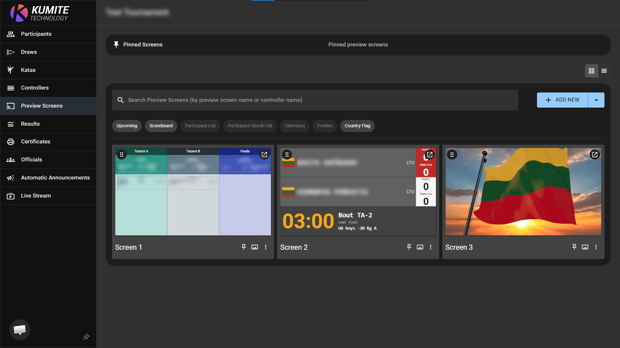Open the Katas section in the sidebar
Viewport: 620px width, 348px height.
pyautogui.click(x=28, y=70)
